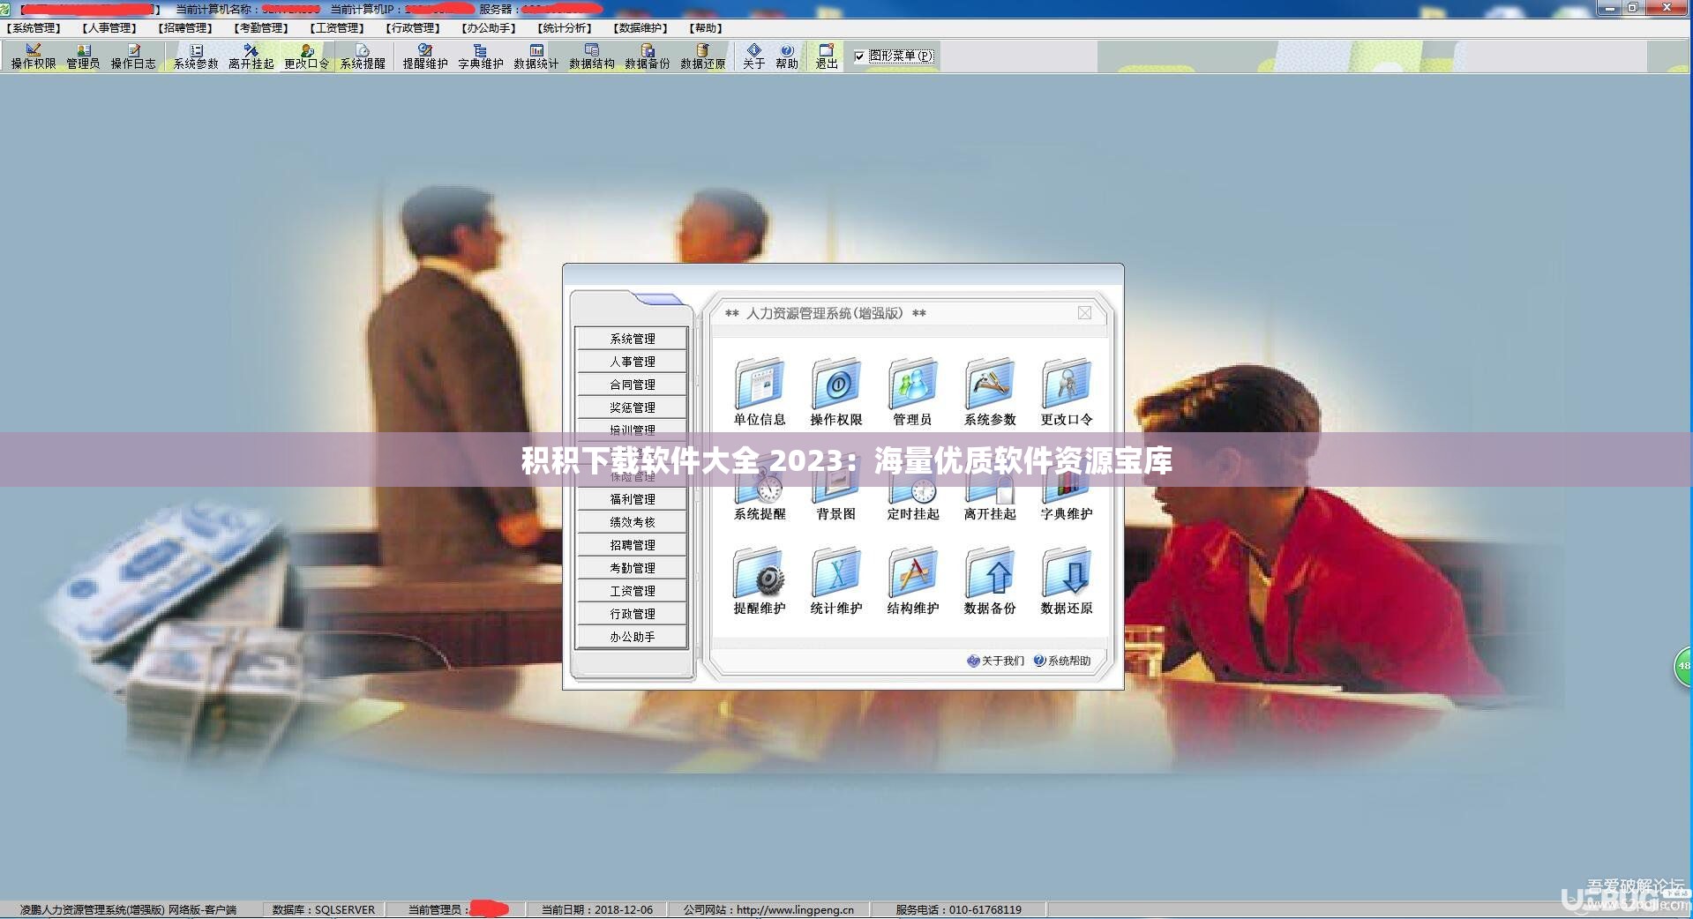Close the 人力资源管理系统 inner panel
The height and width of the screenshot is (919, 1693).
click(1084, 313)
